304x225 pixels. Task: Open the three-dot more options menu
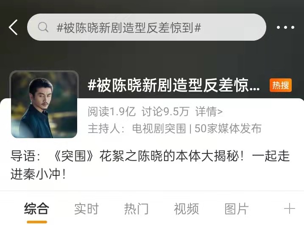pyautogui.click(x=285, y=27)
